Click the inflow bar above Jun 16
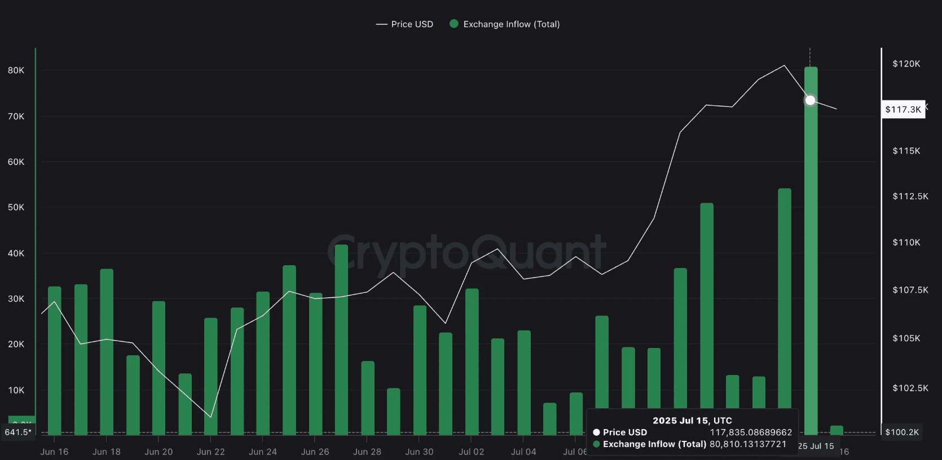 [54, 360]
